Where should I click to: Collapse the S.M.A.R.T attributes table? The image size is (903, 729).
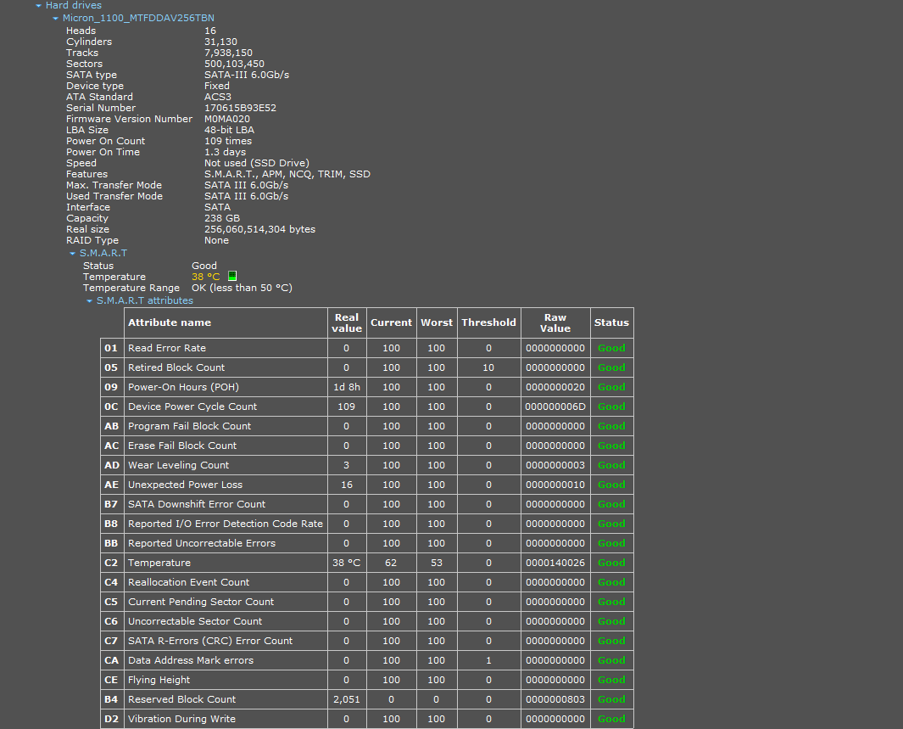[x=89, y=300]
